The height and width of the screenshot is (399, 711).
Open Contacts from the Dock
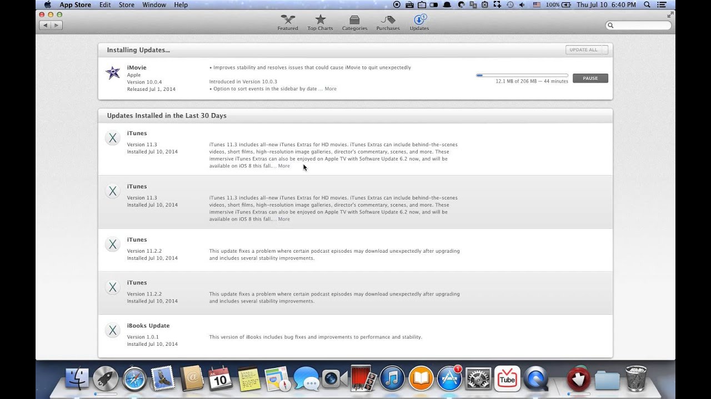click(x=192, y=379)
